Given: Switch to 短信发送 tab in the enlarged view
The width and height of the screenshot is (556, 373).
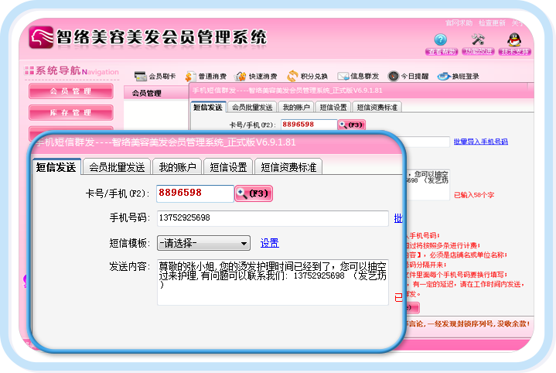Looking at the screenshot, I should click(x=56, y=167).
